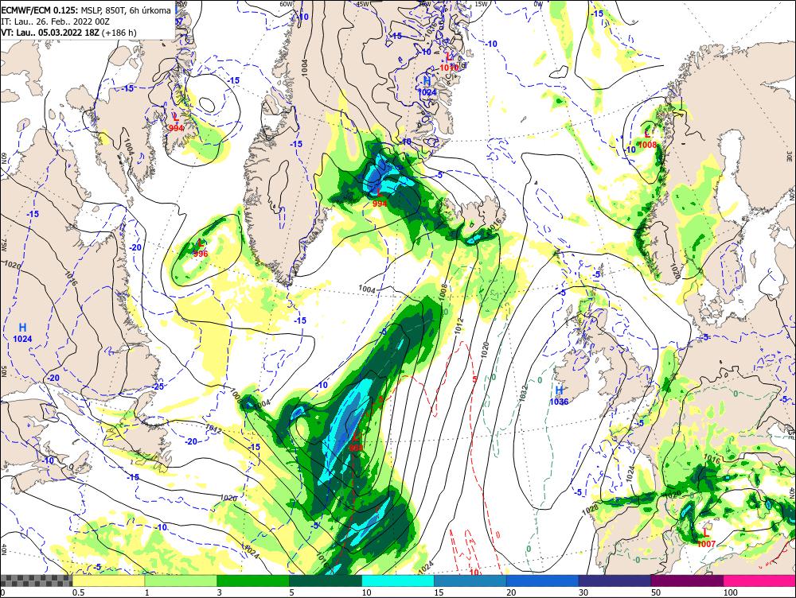Click the legend value '0.5'
This screenshot has width=796, height=598.
(x=78, y=592)
